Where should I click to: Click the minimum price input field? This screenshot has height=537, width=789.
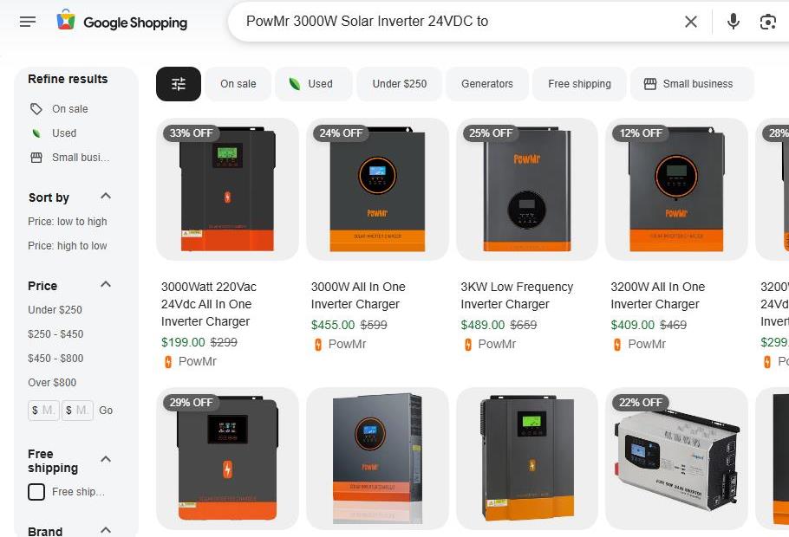43,411
